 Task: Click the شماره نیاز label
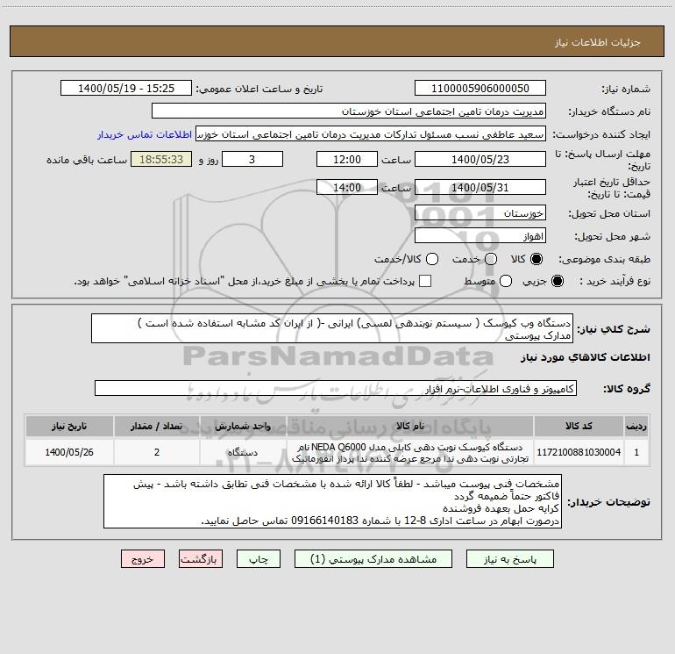pos(626,90)
